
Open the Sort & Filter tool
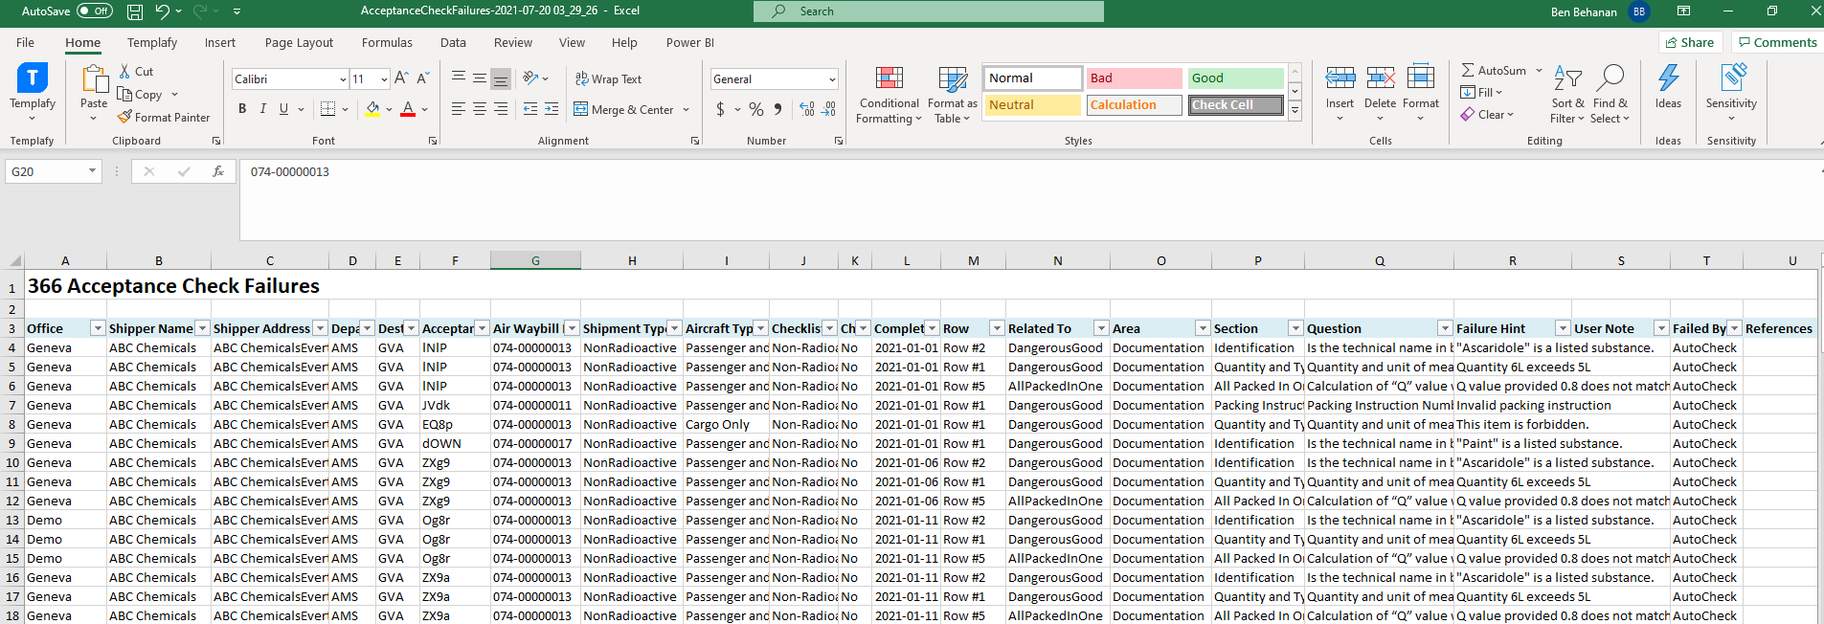(x=1567, y=95)
